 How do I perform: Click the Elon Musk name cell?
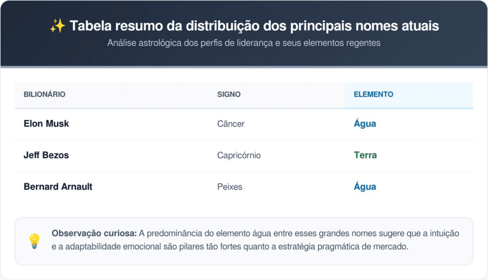(46, 124)
